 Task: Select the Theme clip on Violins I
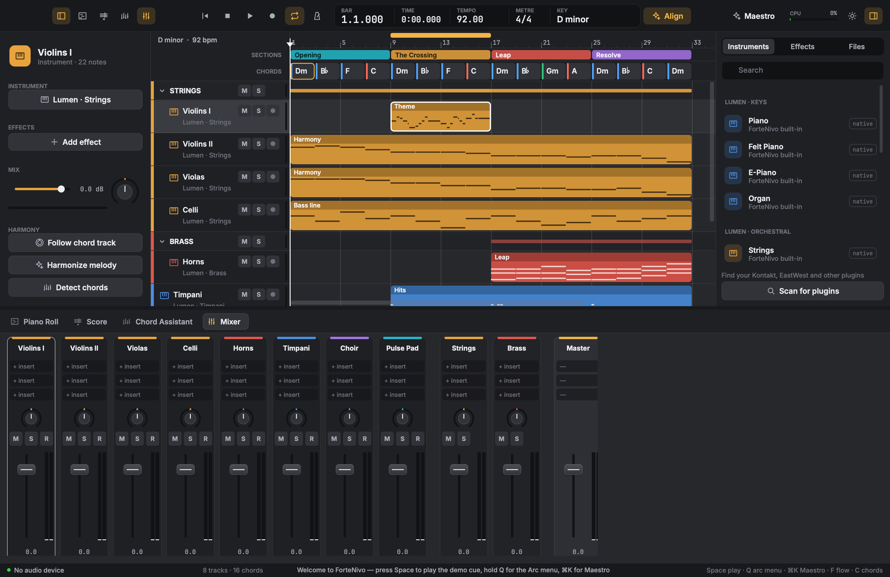pyautogui.click(x=441, y=117)
